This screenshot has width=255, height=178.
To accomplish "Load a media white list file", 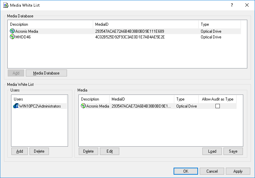I will (x=212, y=151).
